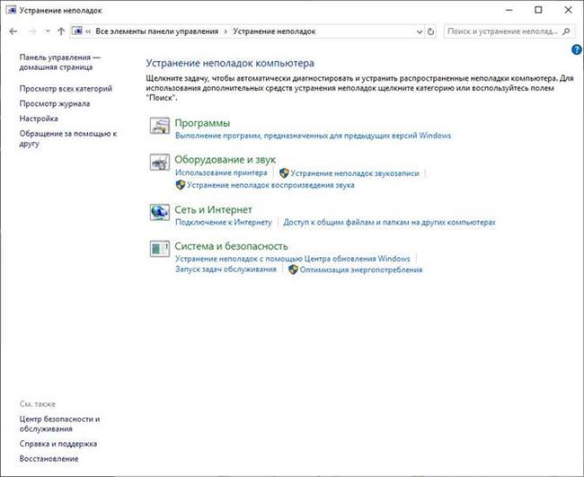Open 'Настройка' in the sidebar

pyautogui.click(x=39, y=119)
